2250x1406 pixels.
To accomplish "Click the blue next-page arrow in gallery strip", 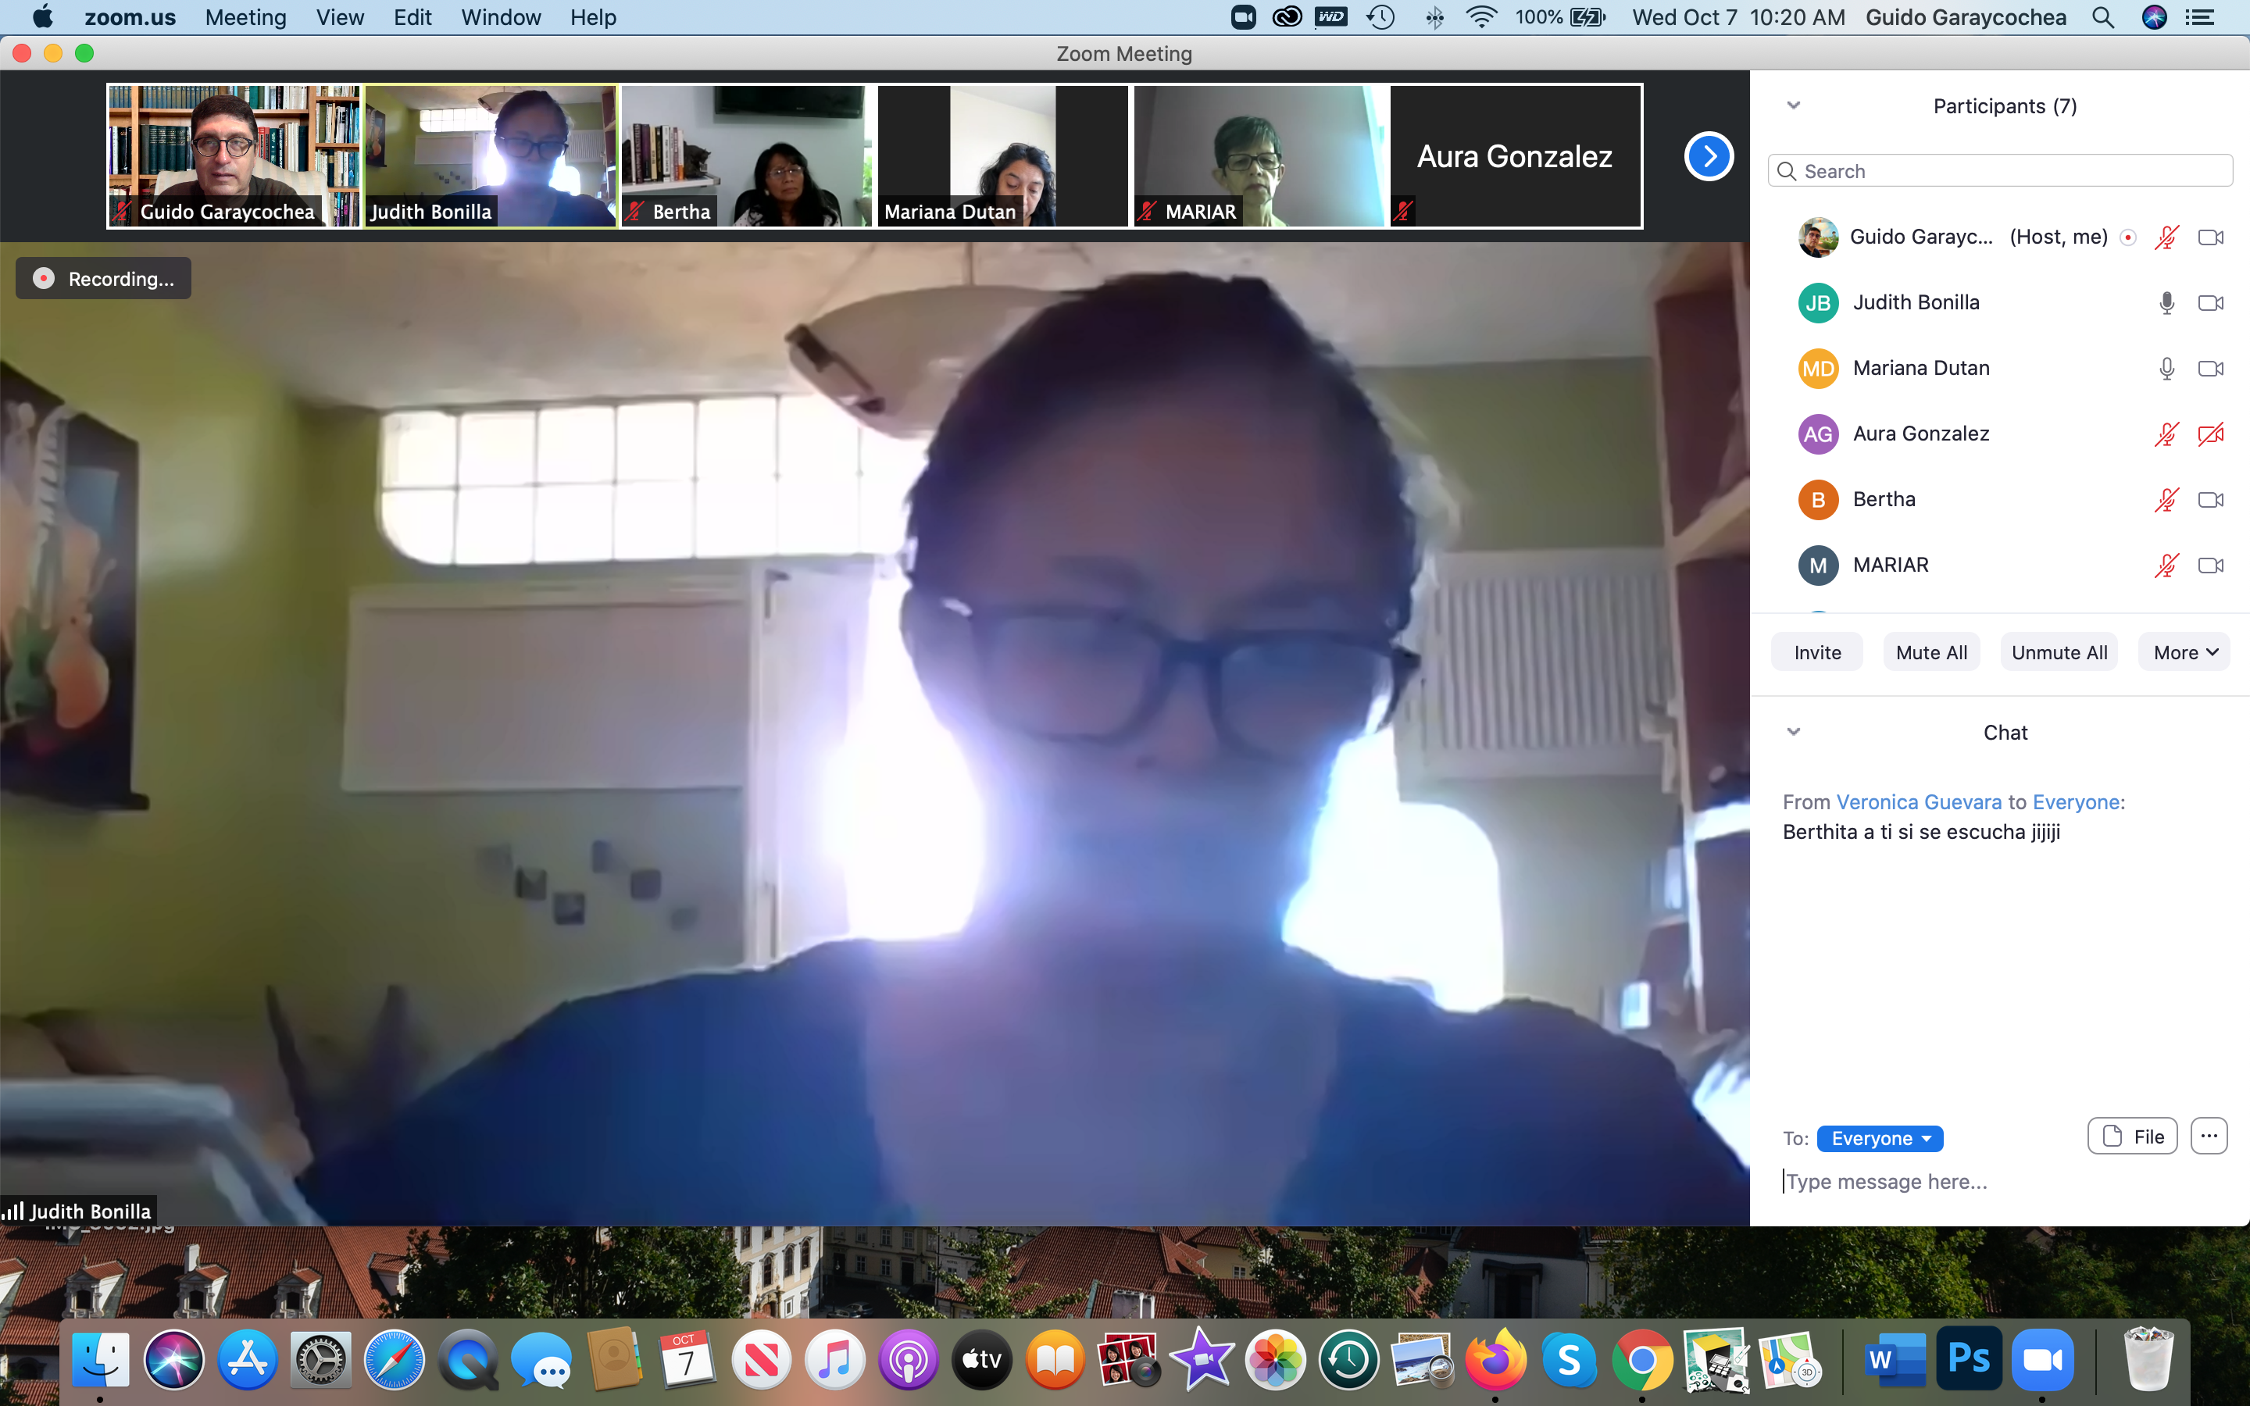I will pos(1708,156).
